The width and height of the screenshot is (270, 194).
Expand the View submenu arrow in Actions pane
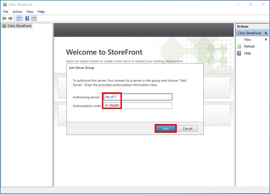tap(266, 39)
